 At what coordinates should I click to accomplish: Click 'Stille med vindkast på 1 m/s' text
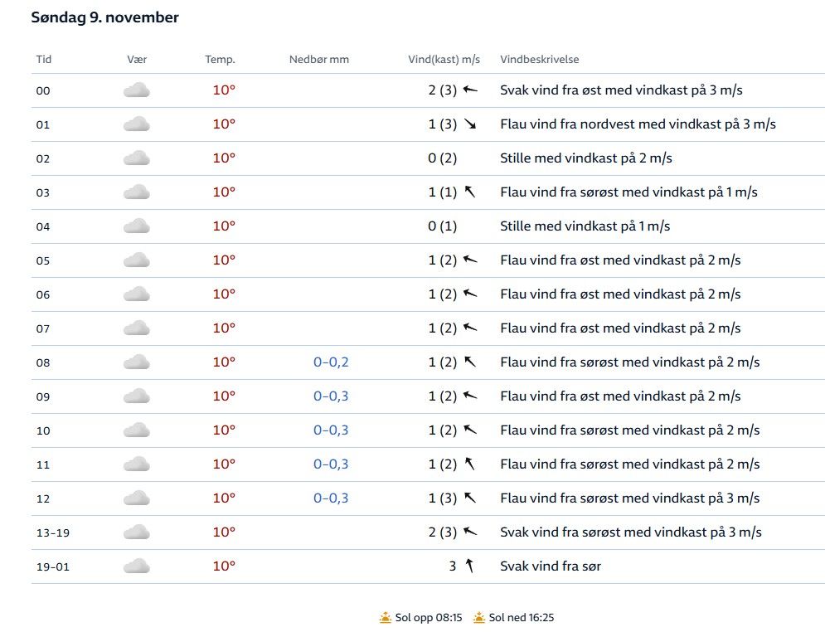point(585,226)
